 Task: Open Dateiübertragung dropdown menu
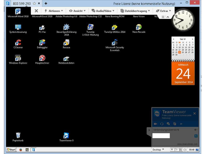[135, 11]
